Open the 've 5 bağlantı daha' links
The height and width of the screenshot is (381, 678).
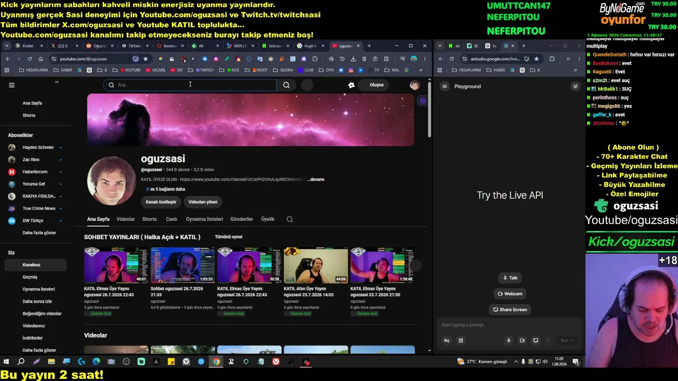click(166, 189)
